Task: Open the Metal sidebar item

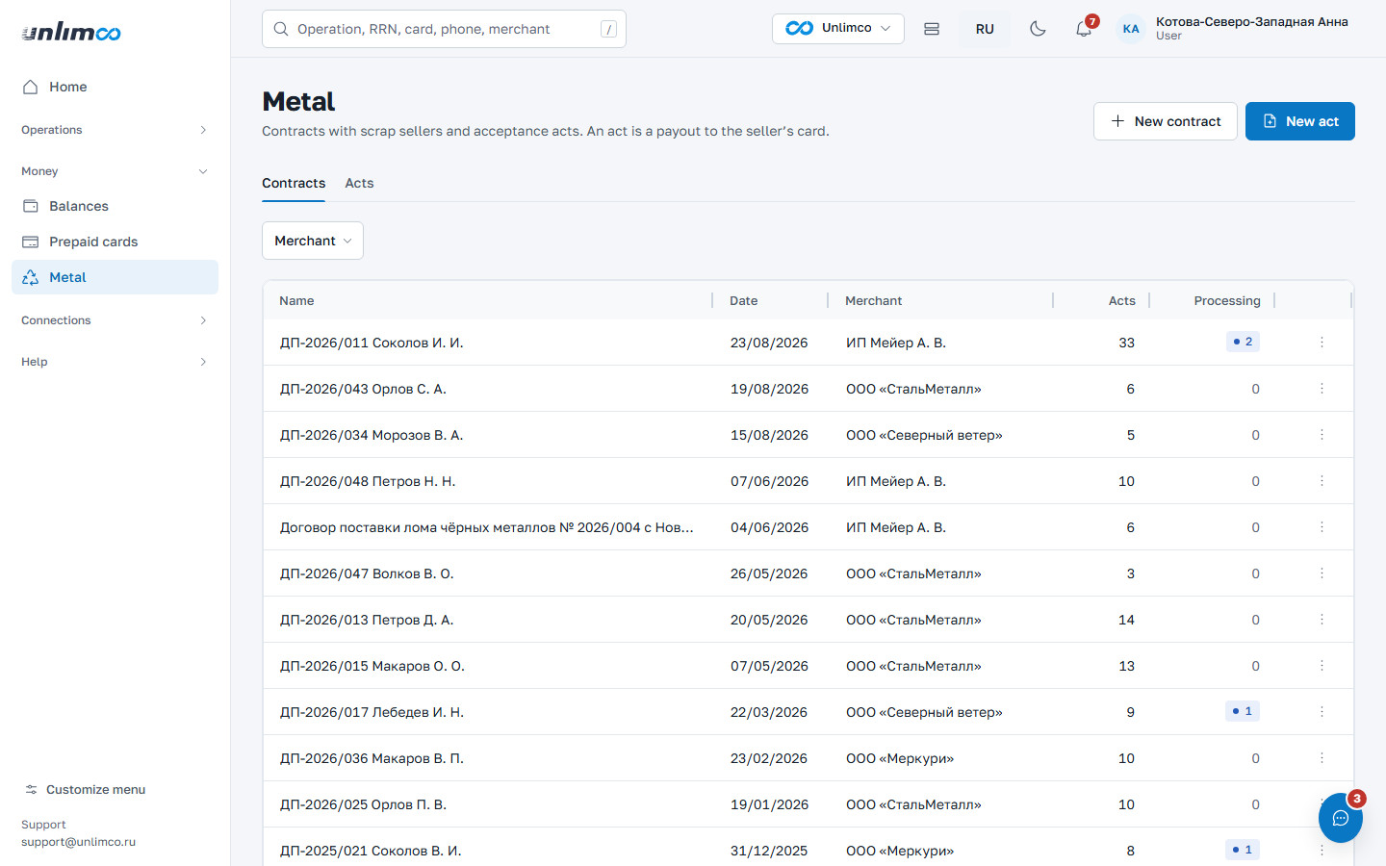Action: (x=115, y=277)
